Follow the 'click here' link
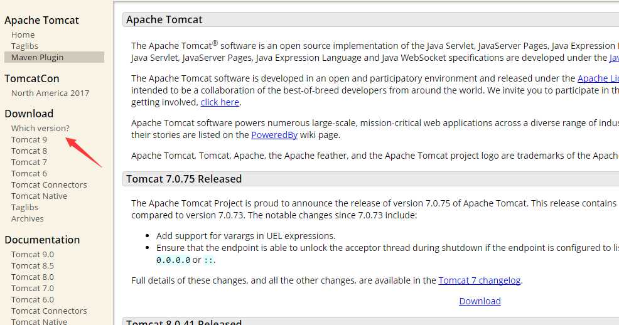Image resolution: width=619 pixels, height=325 pixels. click(x=220, y=102)
